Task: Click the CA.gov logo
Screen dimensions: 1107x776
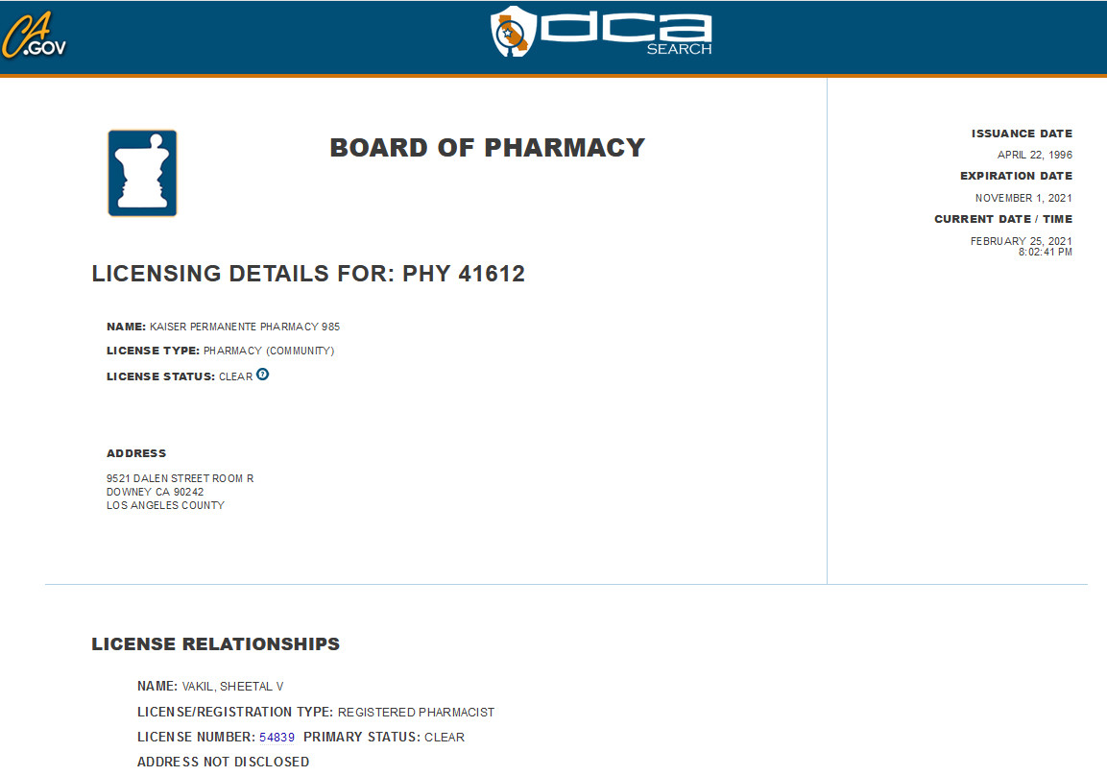Action: [x=34, y=36]
